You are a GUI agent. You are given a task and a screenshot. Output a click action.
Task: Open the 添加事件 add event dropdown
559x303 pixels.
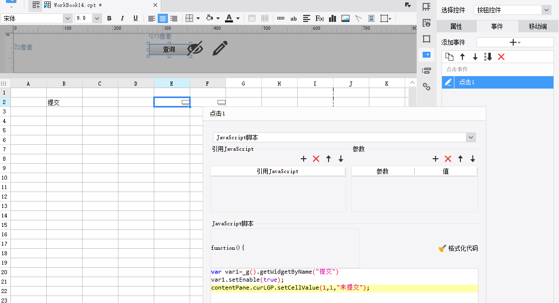[x=515, y=42]
